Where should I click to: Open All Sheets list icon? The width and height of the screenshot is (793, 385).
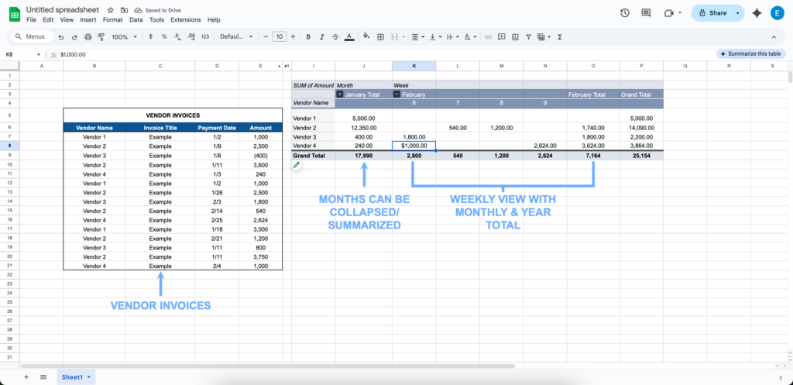tap(43, 377)
